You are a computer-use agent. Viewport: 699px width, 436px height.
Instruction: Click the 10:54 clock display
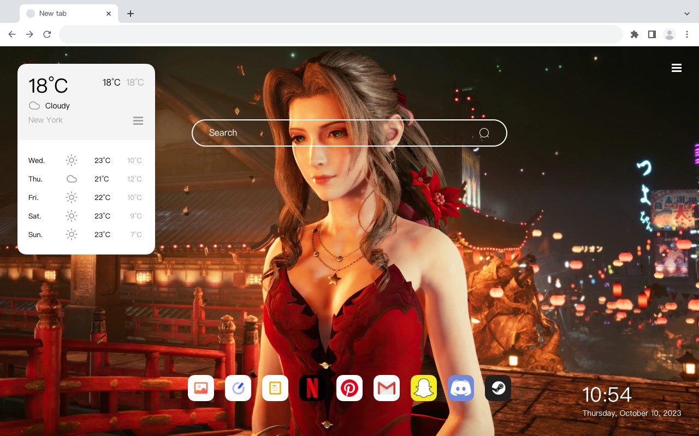click(607, 395)
